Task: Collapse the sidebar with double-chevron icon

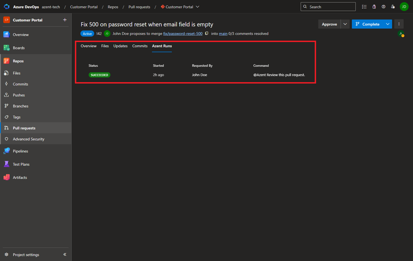Action: (65, 254)
